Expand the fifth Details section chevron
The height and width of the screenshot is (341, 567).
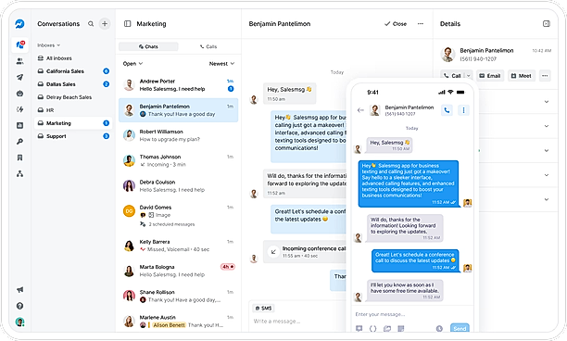click(547, 199)
